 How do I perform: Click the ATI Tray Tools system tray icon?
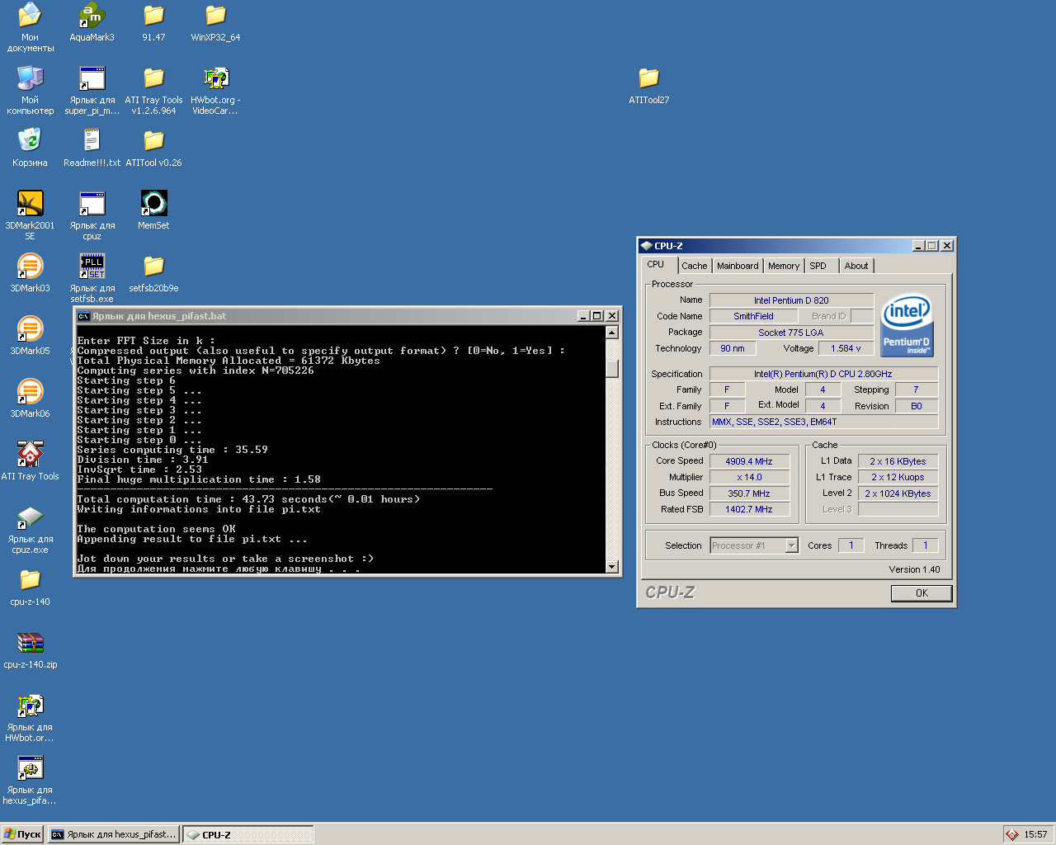[x=1012, y=834]
